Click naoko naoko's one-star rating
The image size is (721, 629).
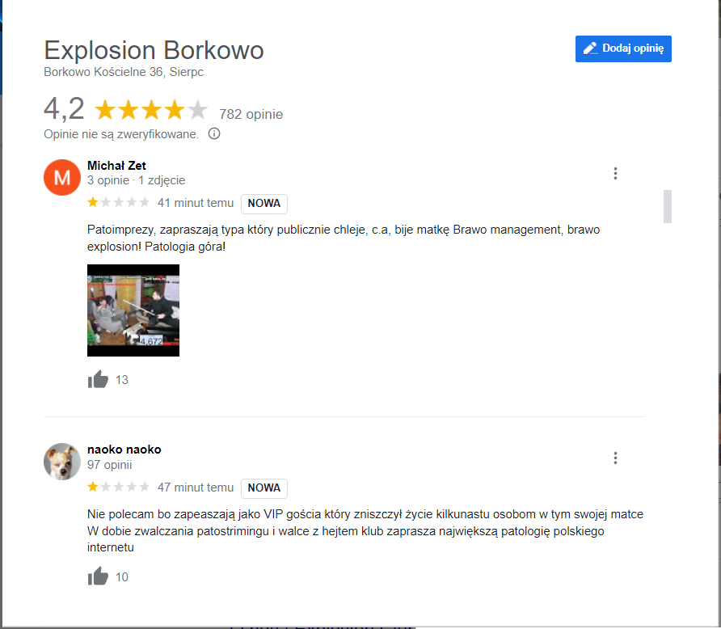tap(119, 487)
